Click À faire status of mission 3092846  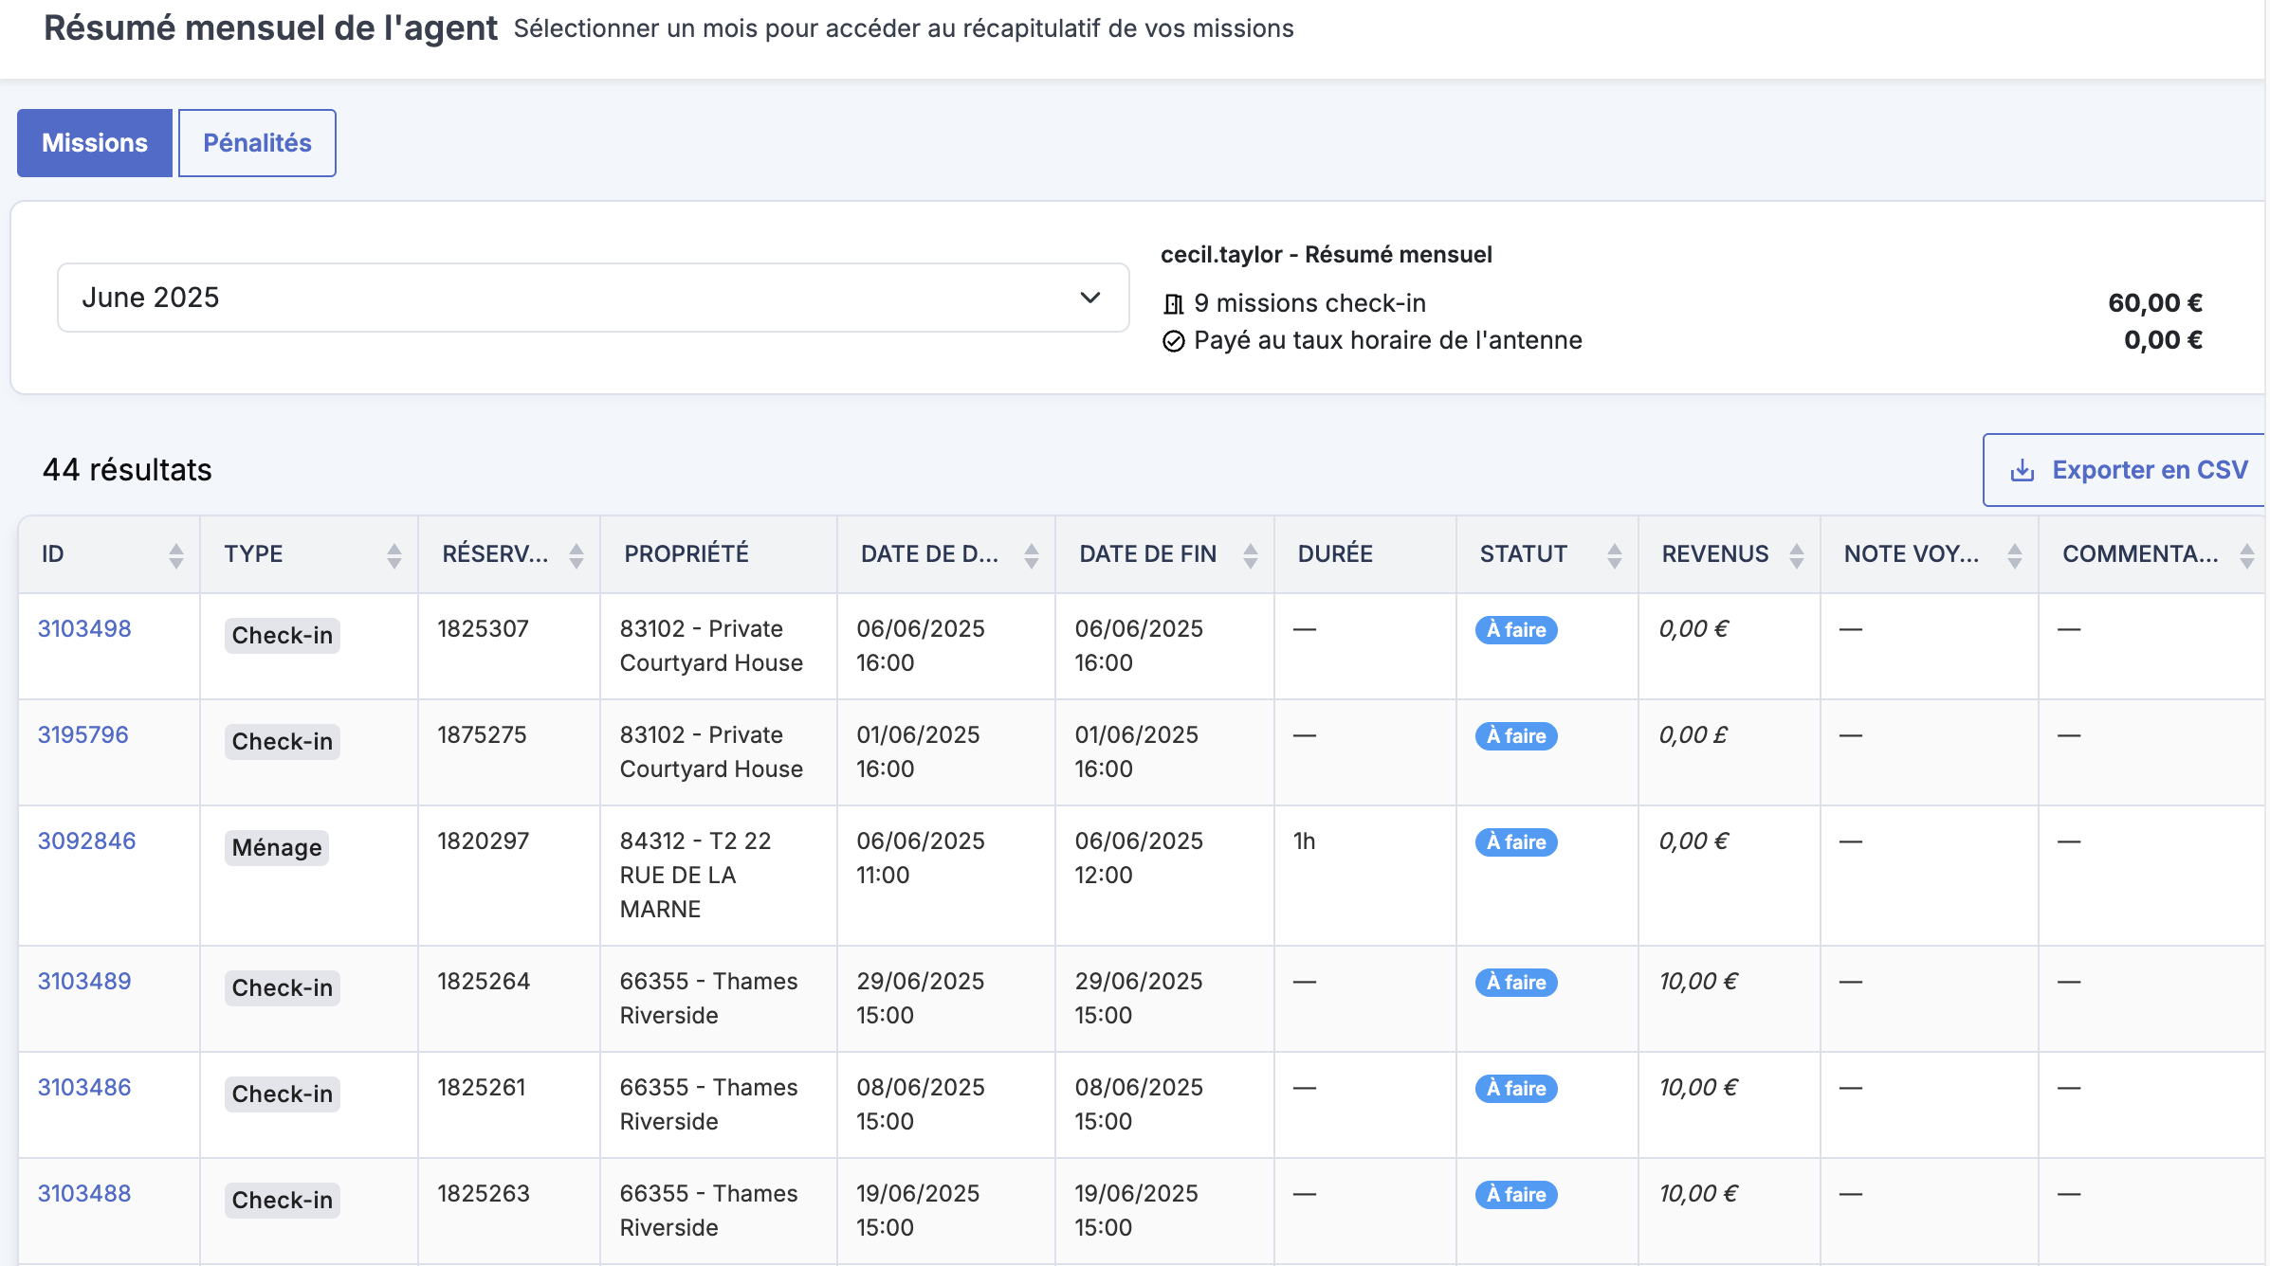click(1516, 842)
